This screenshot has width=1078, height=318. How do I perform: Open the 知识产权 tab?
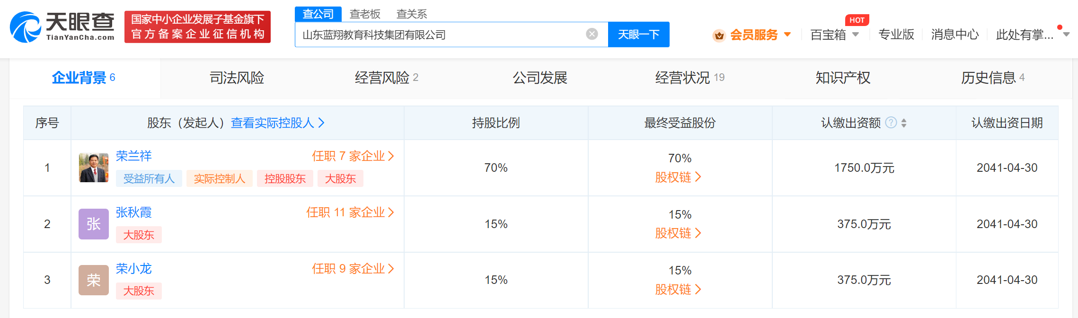pyautogui.click(x=843, y=78)
